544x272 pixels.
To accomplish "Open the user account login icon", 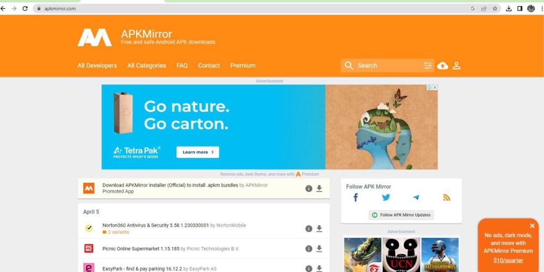I will (x=456, y=65).
